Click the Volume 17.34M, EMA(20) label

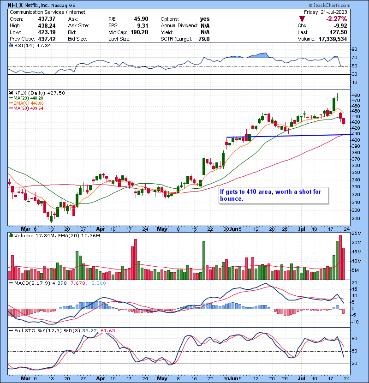57,235
